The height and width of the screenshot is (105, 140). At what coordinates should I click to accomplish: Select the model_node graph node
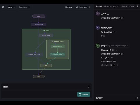click(x=57, y=46)
